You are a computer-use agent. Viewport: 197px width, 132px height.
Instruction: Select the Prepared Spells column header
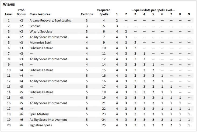pos(104,12)
